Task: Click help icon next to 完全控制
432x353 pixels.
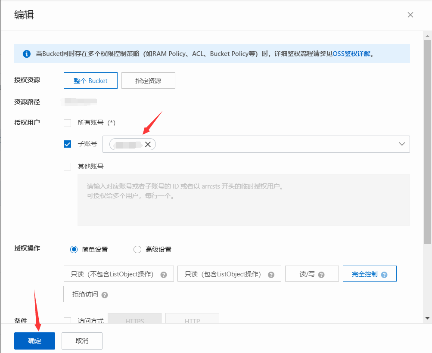Action: pyautogui.click(x=384, y=275)
